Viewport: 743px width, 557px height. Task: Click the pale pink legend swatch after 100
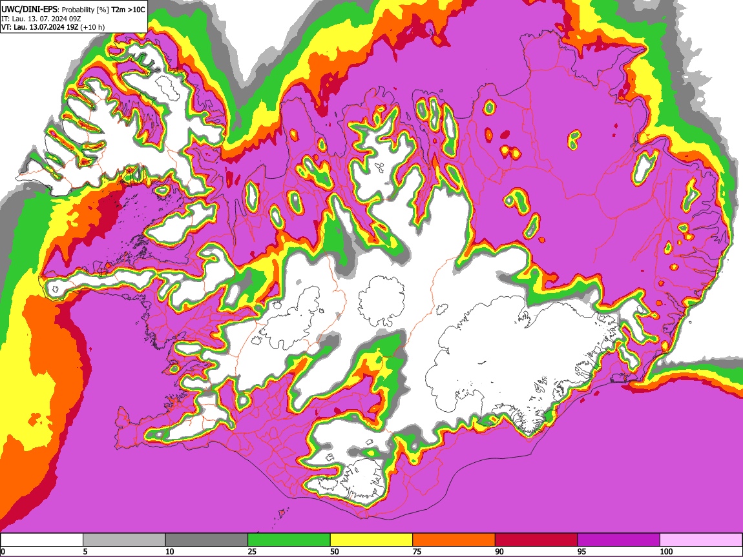701,540
